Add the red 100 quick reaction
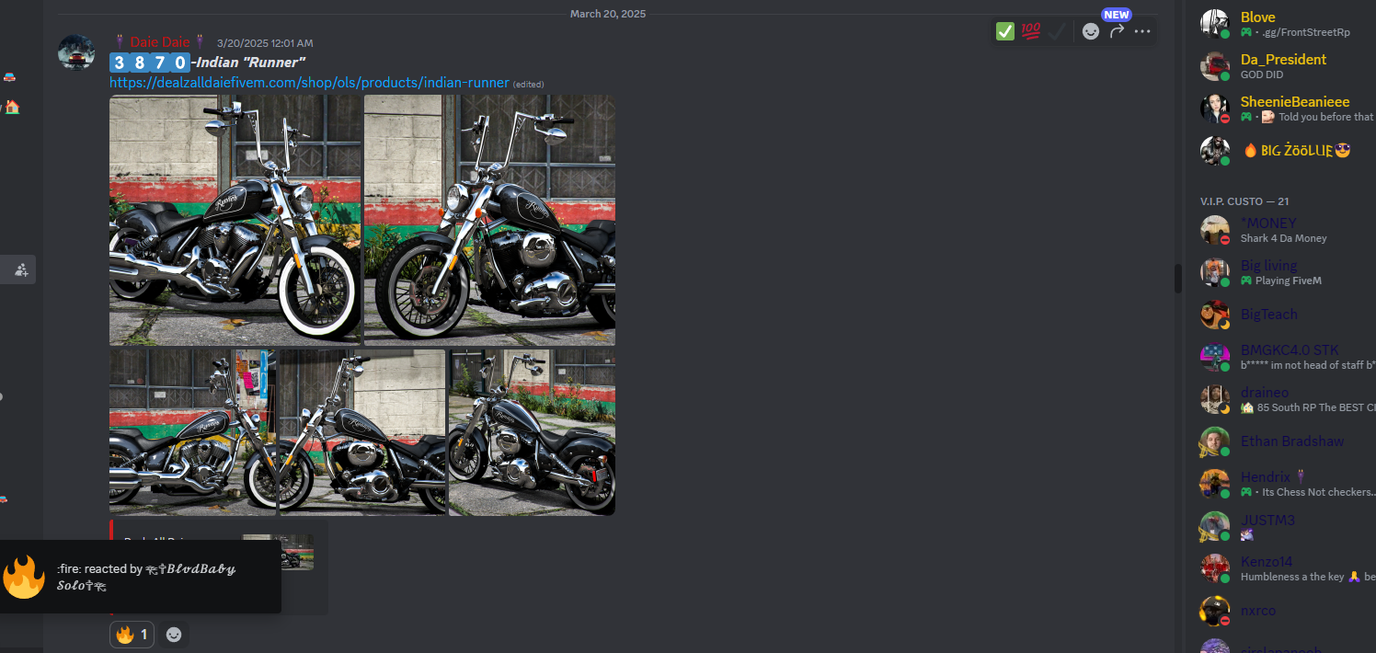Viewport: 1376px width, 653px height. (x=1031, y=31)
